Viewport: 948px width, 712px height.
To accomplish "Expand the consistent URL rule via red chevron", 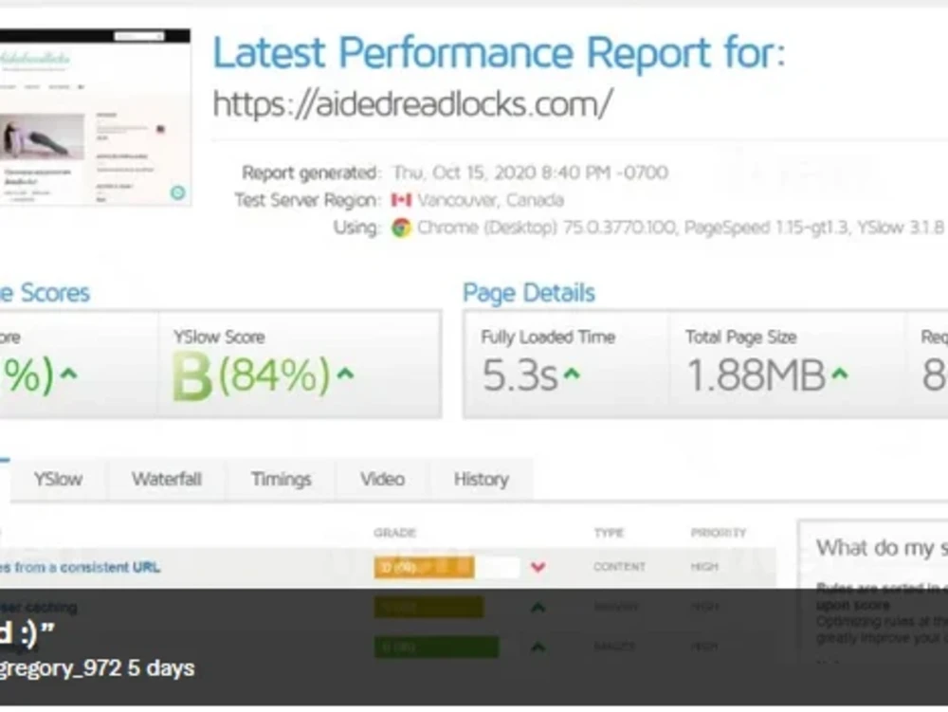I will tap(538, 567).
